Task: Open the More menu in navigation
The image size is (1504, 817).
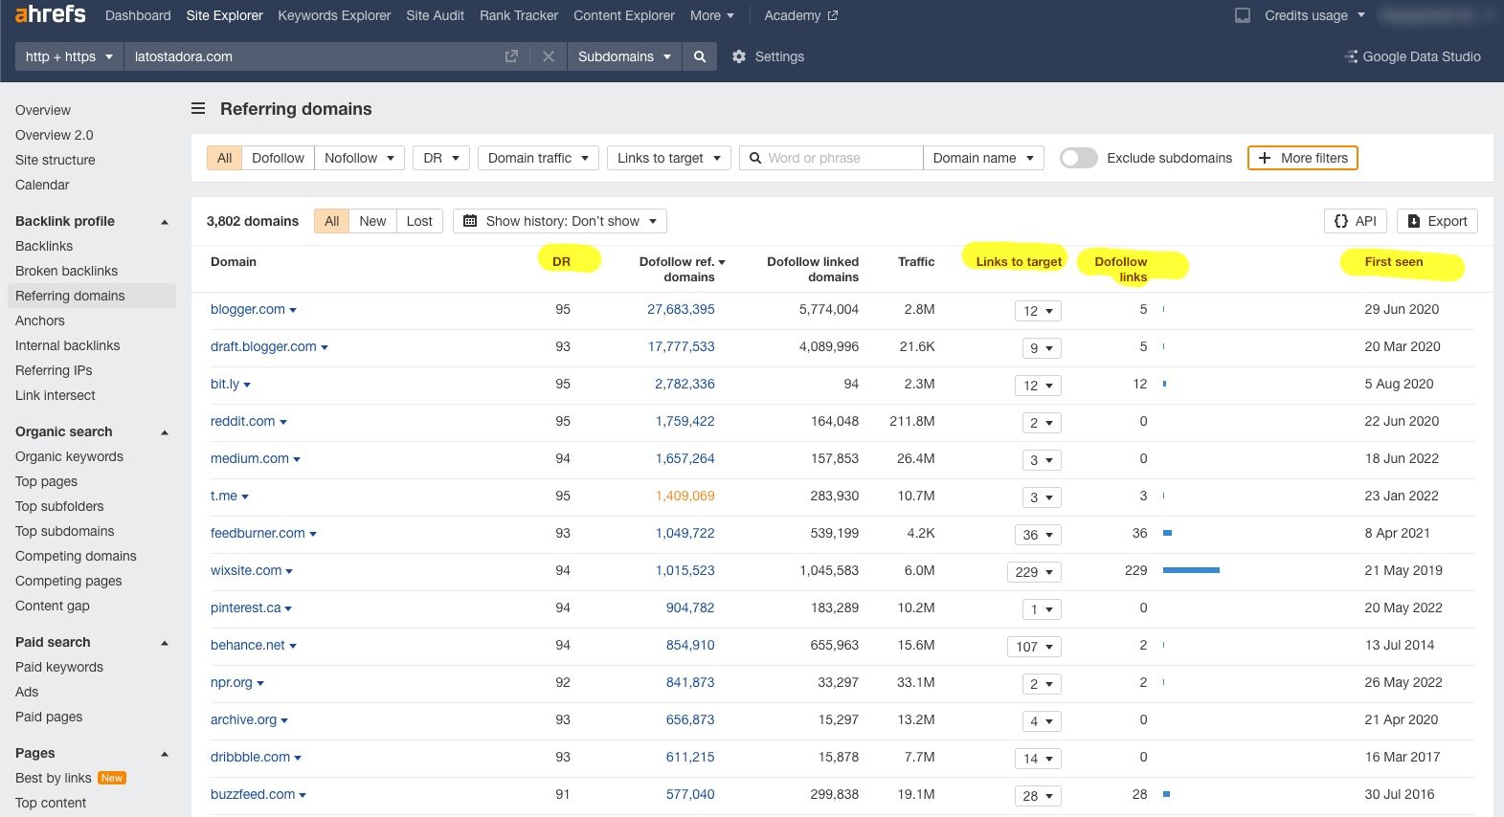Action: click(712, 15)
